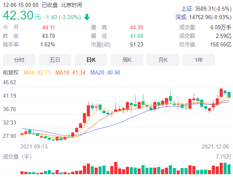Viewport: 233px width, 177px height.
Task: Open the 日K candlestick tab
Action: [91, 60]
